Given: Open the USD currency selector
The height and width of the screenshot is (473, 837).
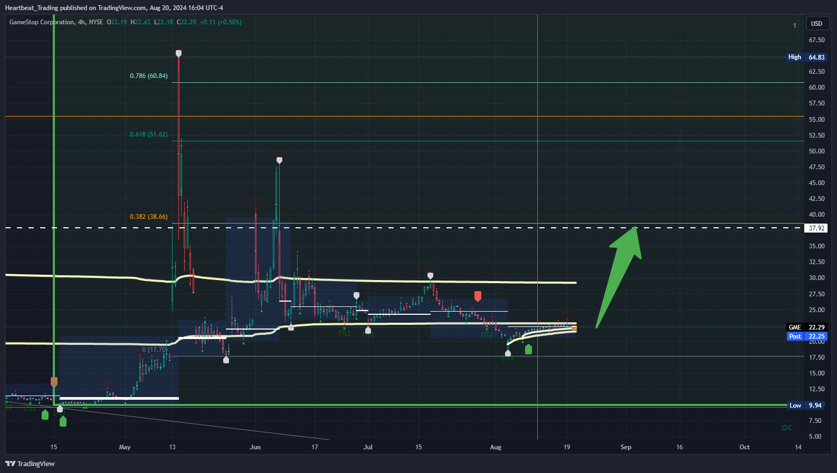Looking at the screenshot, I should 816,24.
